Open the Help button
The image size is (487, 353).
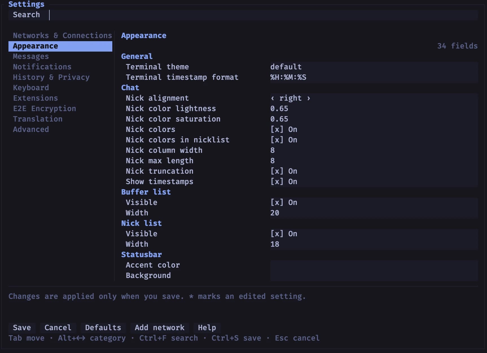coord(207,328)
